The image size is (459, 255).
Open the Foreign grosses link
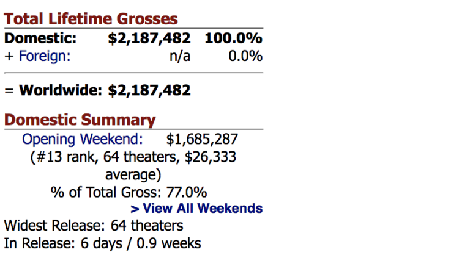tap(45, 56)
